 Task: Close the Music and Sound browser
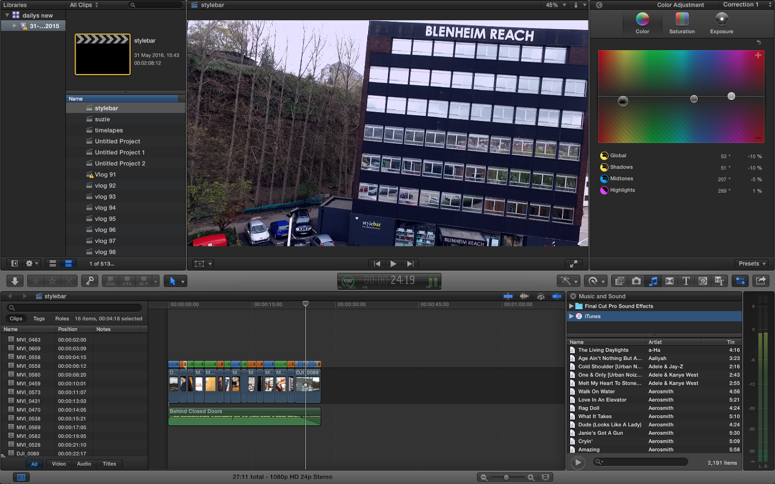coord(573,296)
